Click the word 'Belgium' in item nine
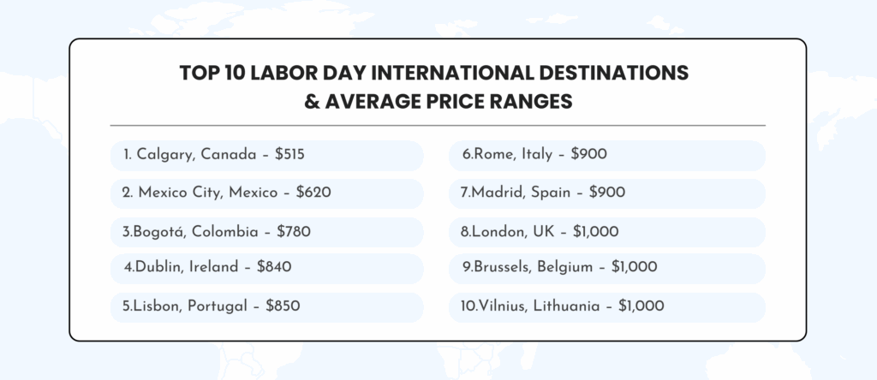Viewport: 877px width, 380px height. point(565,267)
